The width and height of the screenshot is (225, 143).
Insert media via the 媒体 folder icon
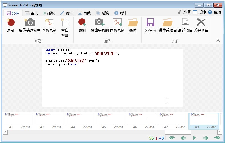pos(133,25)
